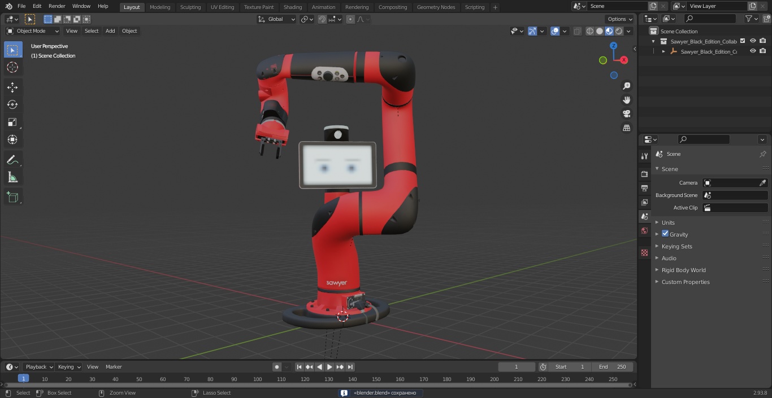
Task: Click the outliner search field
Action: [x=710, y=19]
